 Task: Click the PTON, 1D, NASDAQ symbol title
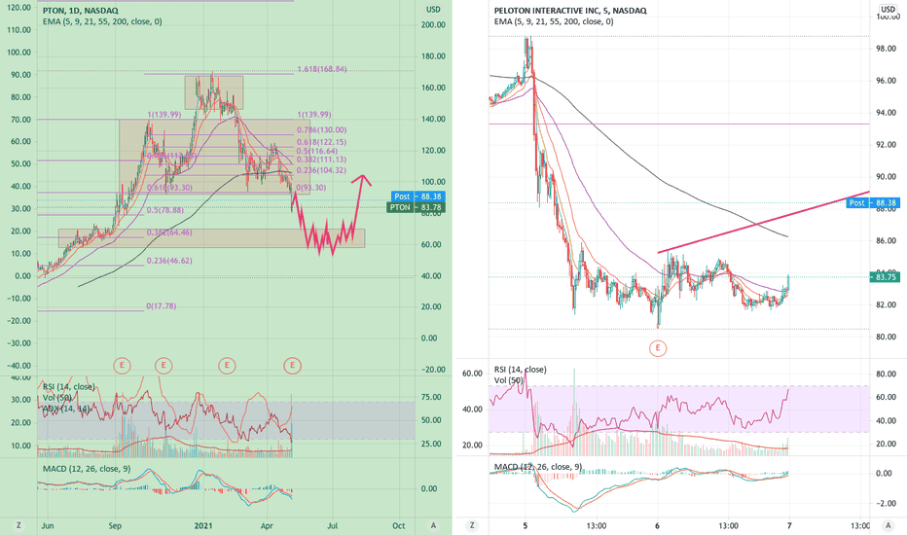81,11
